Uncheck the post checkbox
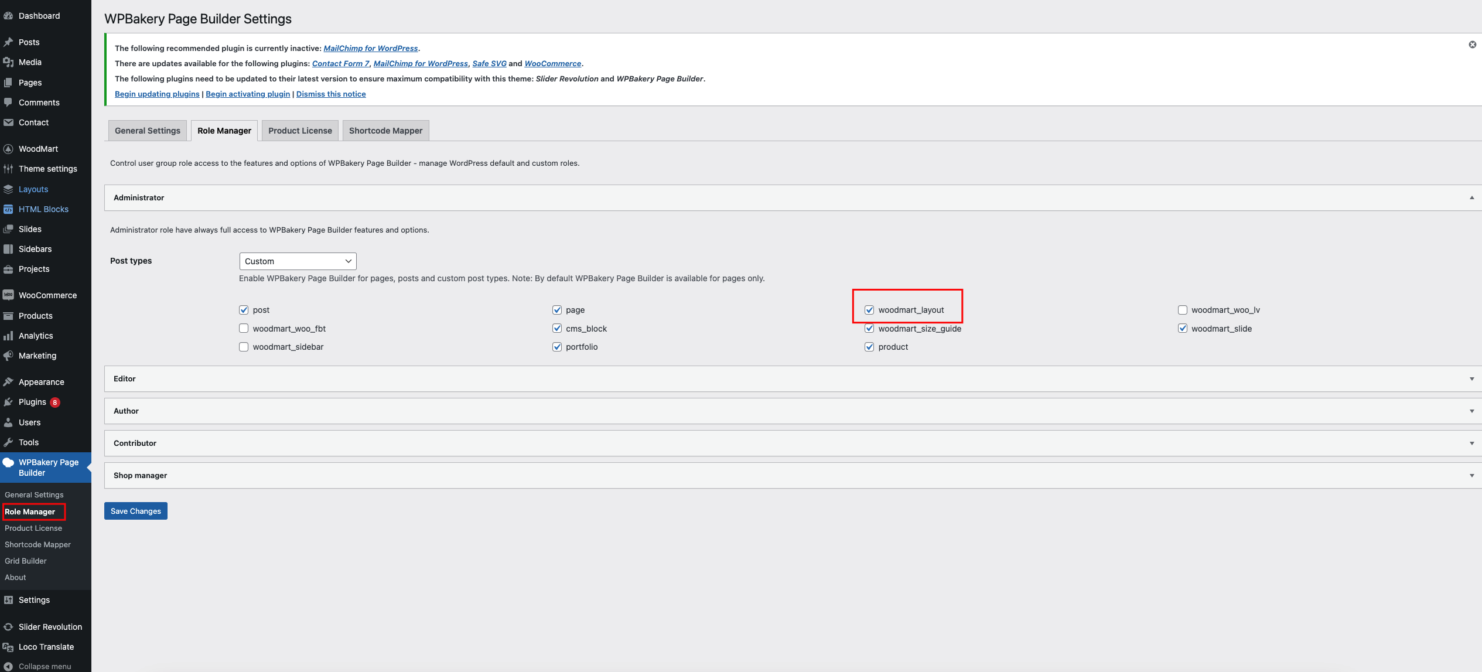This screenshot has height=672, width=1482. 244,310
